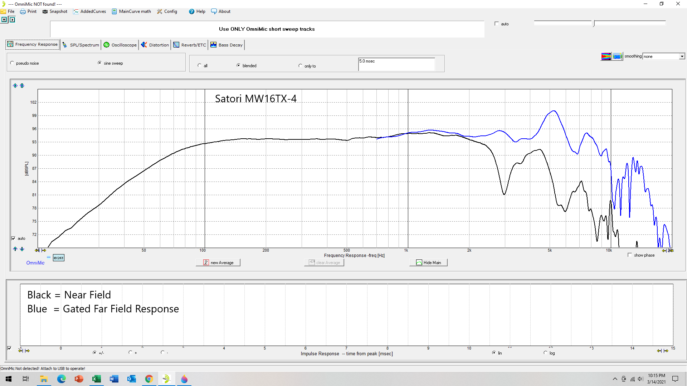The image size is (687, 386).
Task: Switch to the Oscilloscope tab
Action: (120, 45)
